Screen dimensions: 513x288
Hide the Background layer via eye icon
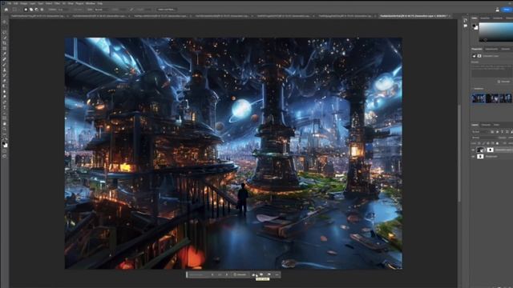(x=473, y=157)
